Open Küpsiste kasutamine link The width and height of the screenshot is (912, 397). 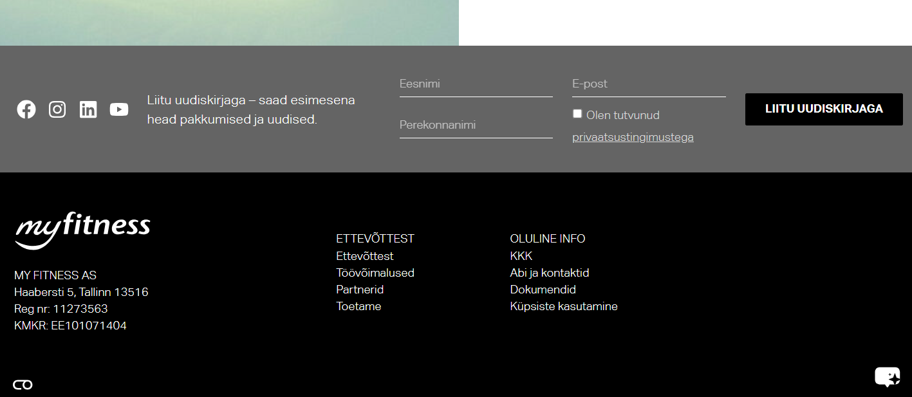(x=564, y=306)
